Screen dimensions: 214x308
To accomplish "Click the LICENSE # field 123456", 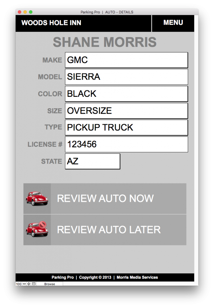I will click(x=126, y=144).
